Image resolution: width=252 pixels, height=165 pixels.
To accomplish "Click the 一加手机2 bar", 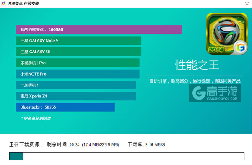I will coord(76,85).
